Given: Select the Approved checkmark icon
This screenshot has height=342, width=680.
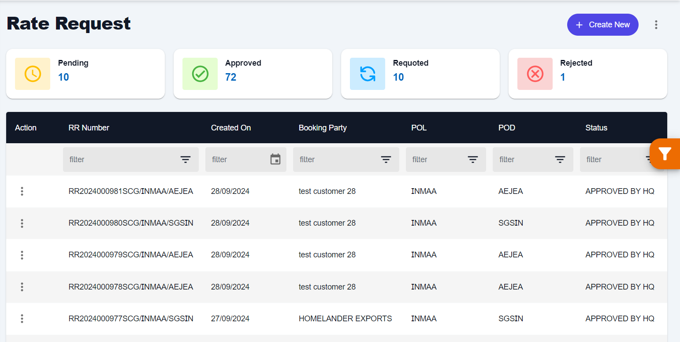Looking at the screenshot, I should coord(200,74).
